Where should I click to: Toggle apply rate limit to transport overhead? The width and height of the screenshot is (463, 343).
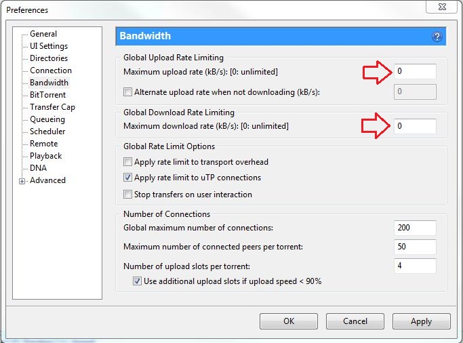(x=127, y=162)
